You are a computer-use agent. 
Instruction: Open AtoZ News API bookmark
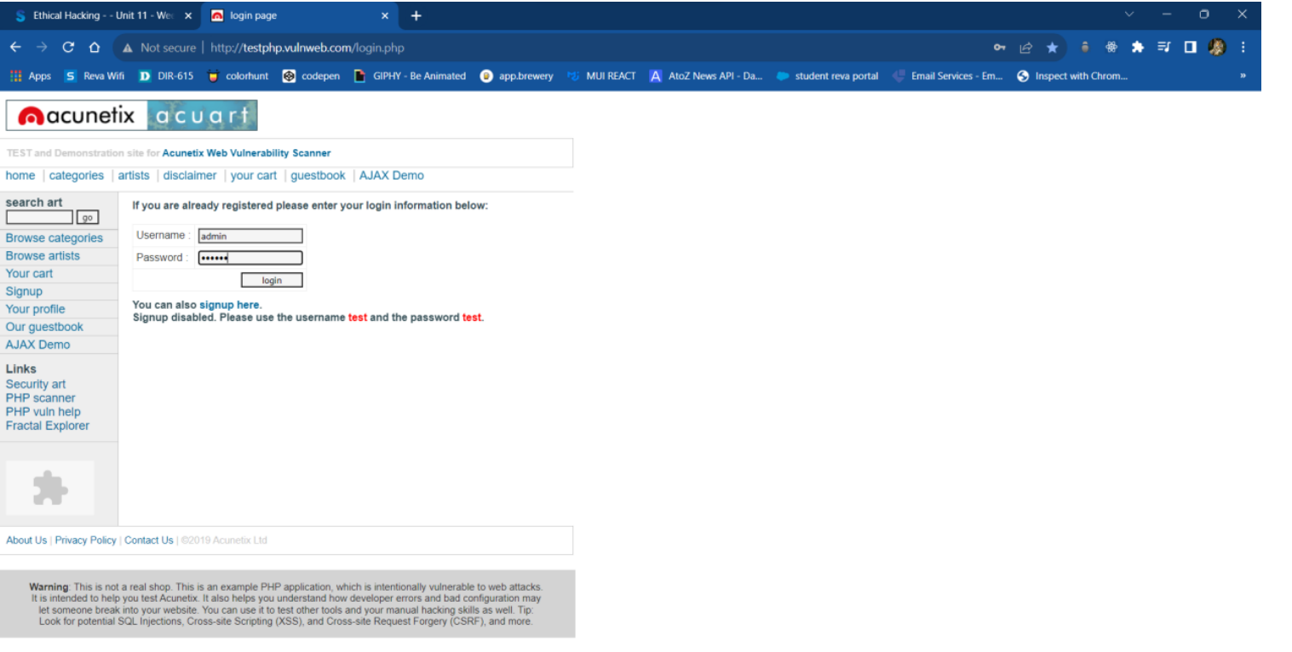pyautogui.click(x=706, y=76)
